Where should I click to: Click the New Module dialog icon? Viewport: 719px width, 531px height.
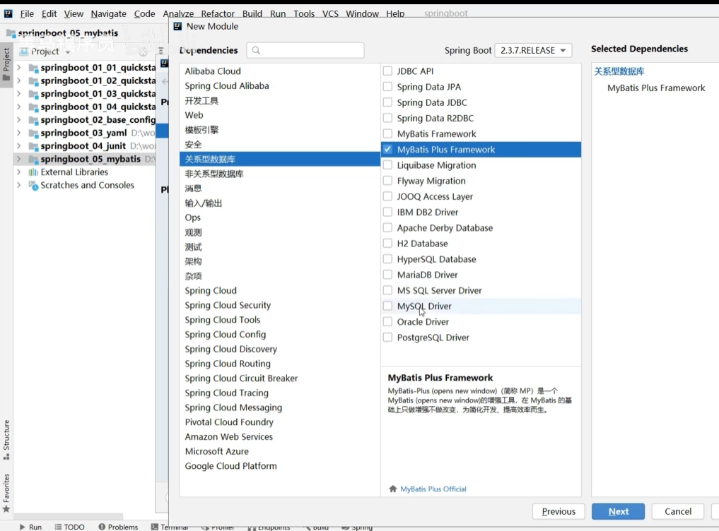[178, 26]
